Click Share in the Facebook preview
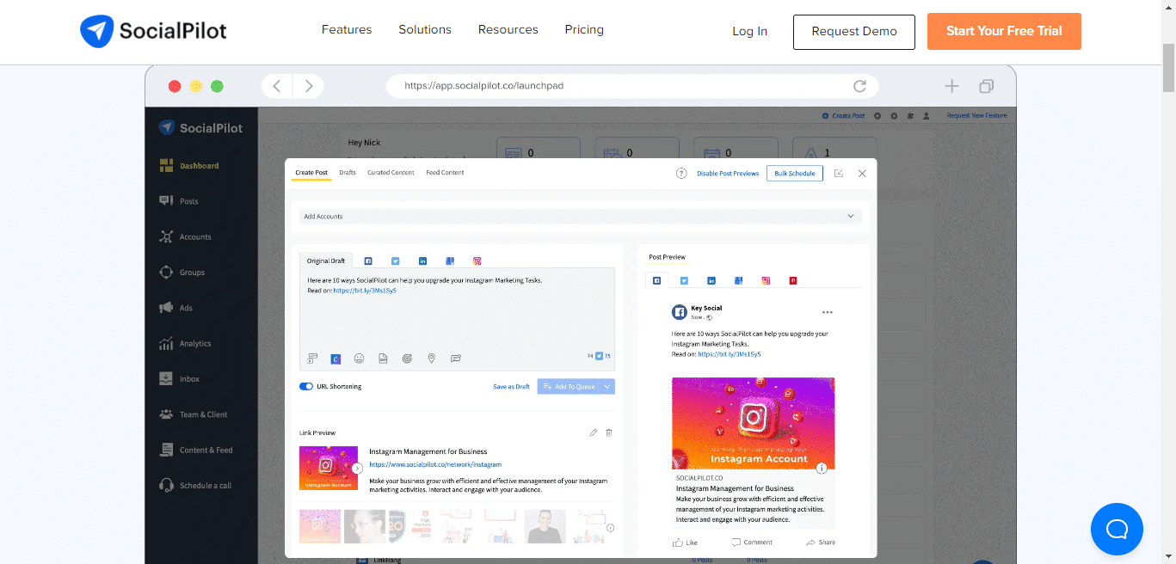The image size is (1176, 564). 821,543
